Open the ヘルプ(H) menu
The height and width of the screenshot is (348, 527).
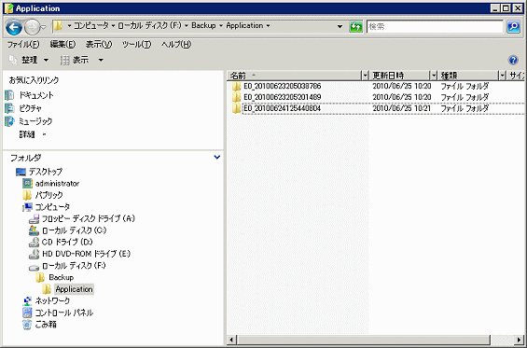point(176,44)
